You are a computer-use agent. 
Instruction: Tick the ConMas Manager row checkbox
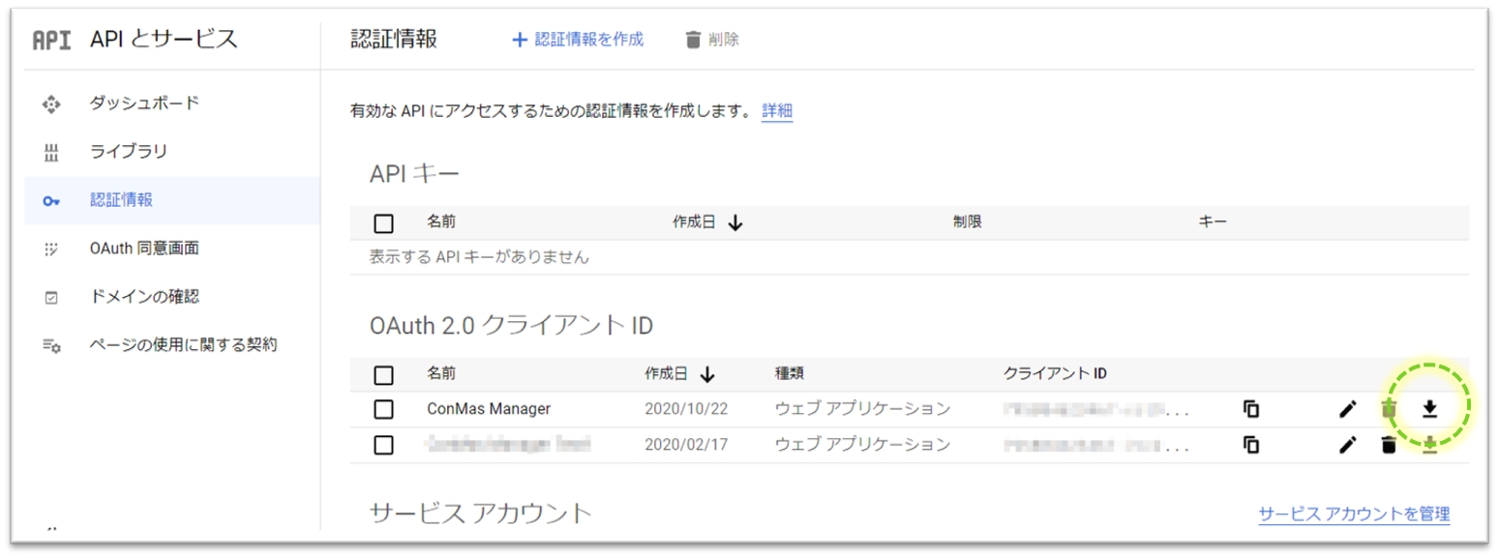[x=383, y=409]
